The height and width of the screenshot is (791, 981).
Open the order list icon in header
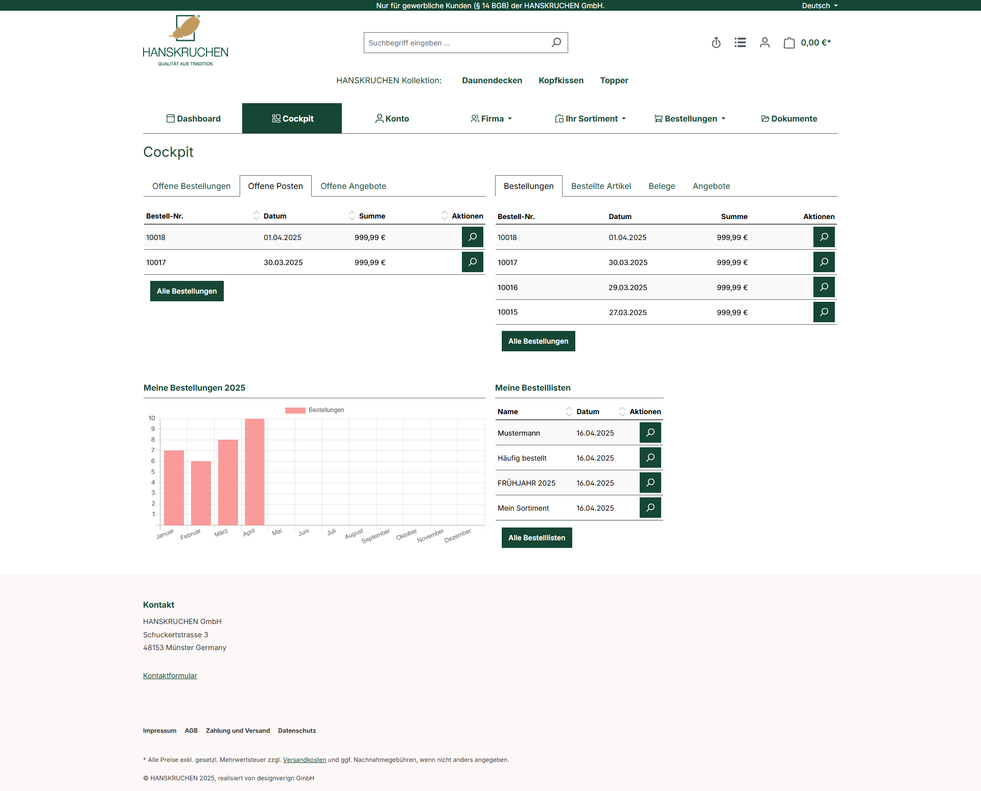(x=740, y=42)
